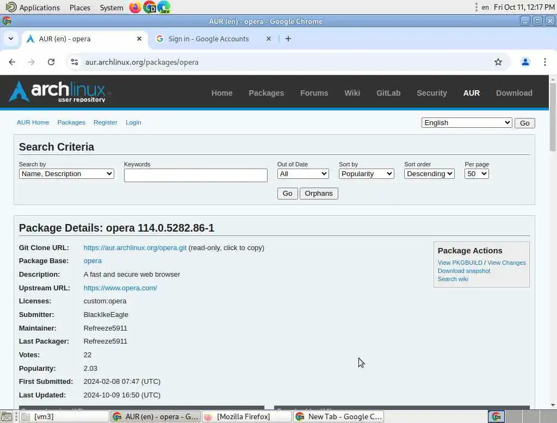Viewport: 557px width, 423px height.
Task: Click the Chrome tray icon in bottom panel
Action: pyautogui.click(x=496, y=416)
